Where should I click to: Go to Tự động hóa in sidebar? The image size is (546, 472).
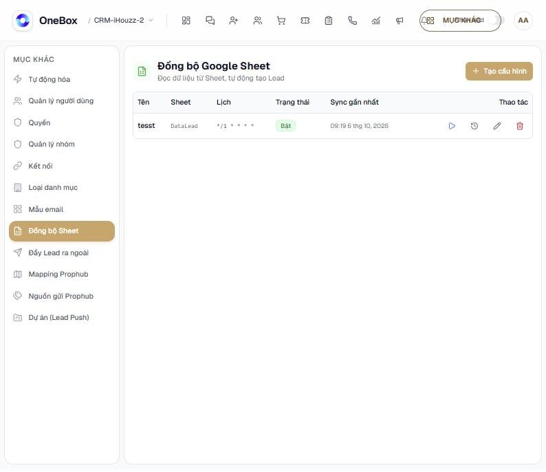(x=62, y=79)
